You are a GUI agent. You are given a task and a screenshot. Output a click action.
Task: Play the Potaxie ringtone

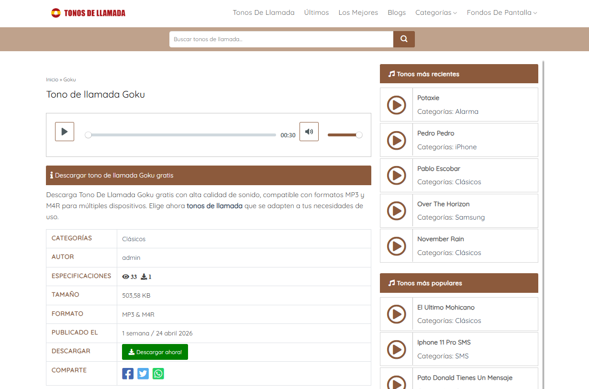coord(396,105)
